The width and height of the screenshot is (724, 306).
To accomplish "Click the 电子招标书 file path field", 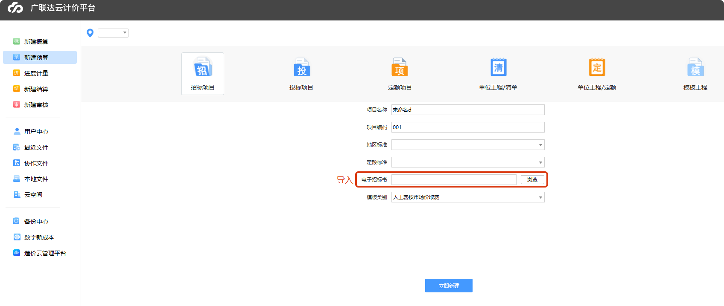I will (454, 179).
